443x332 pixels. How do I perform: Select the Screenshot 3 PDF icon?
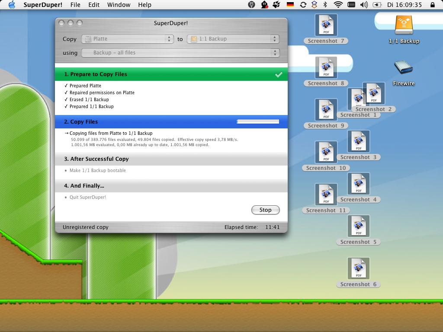point(359,141)
